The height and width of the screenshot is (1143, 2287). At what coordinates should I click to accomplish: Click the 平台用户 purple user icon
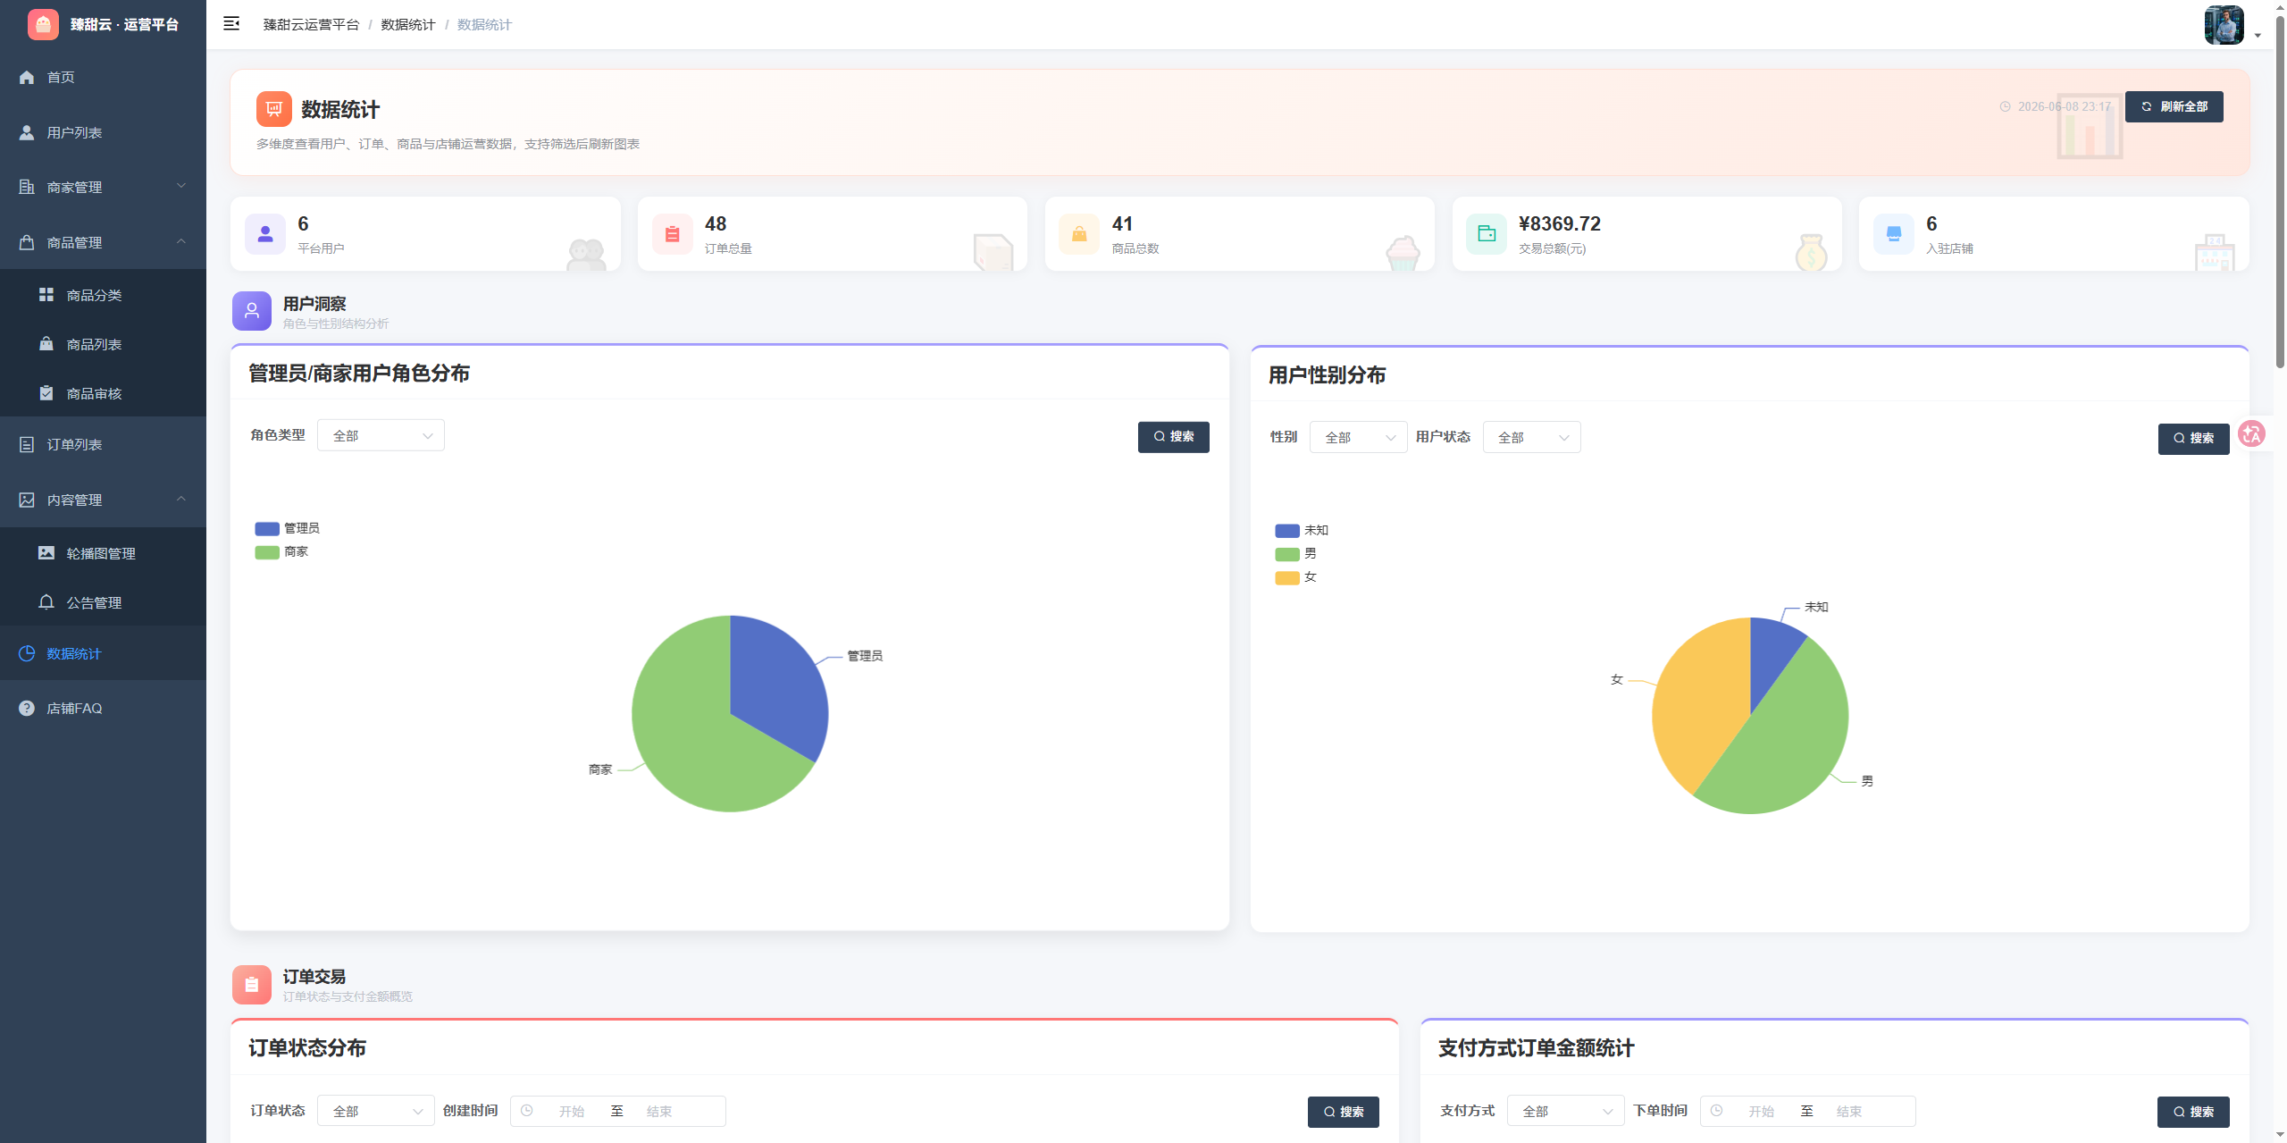click(265, 234)
